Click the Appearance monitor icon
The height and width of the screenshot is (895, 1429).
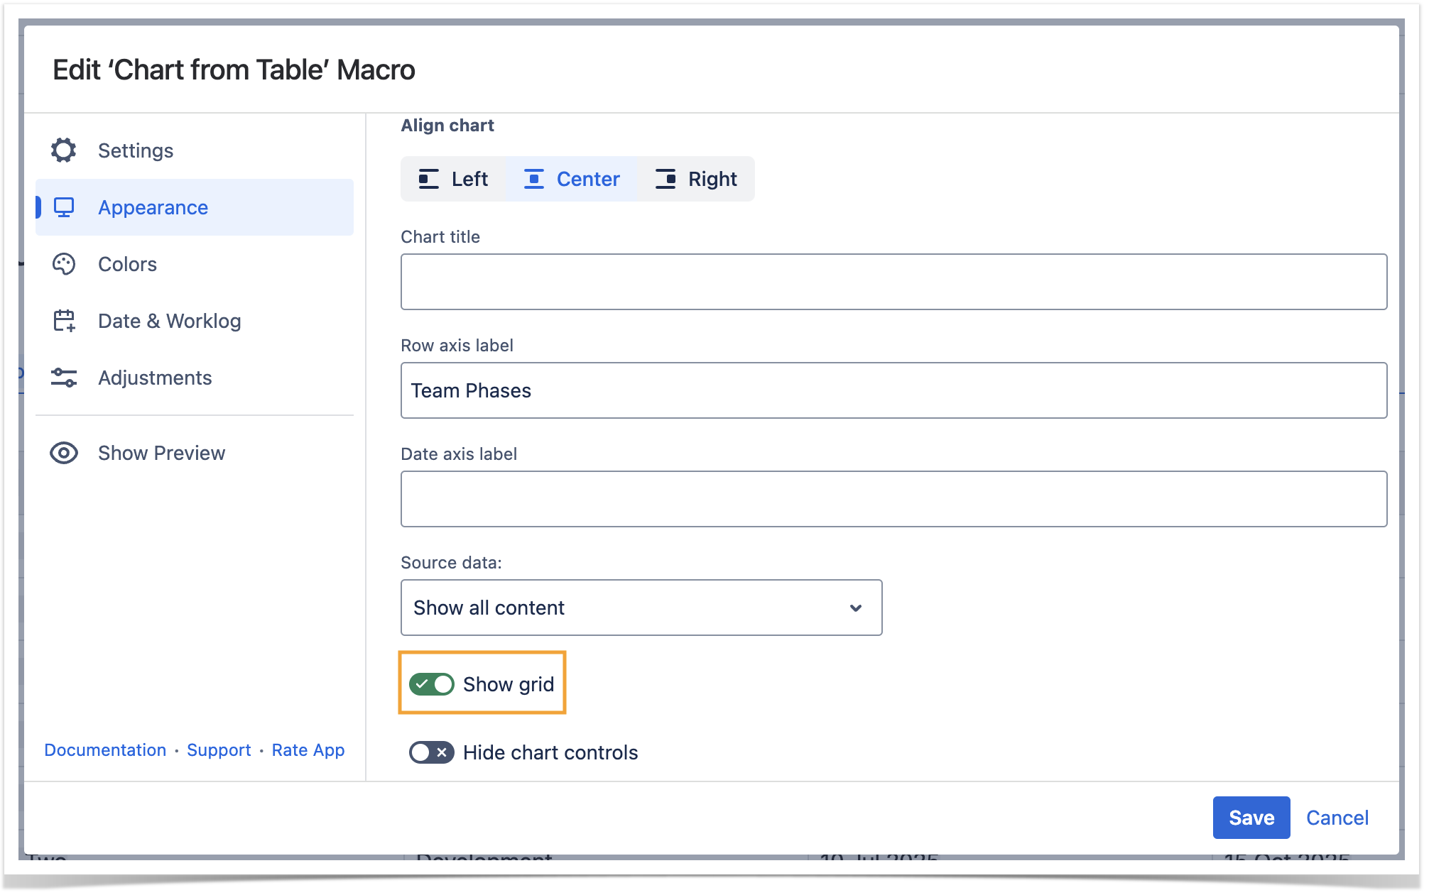pyautogui.click(x=64, y=207)
